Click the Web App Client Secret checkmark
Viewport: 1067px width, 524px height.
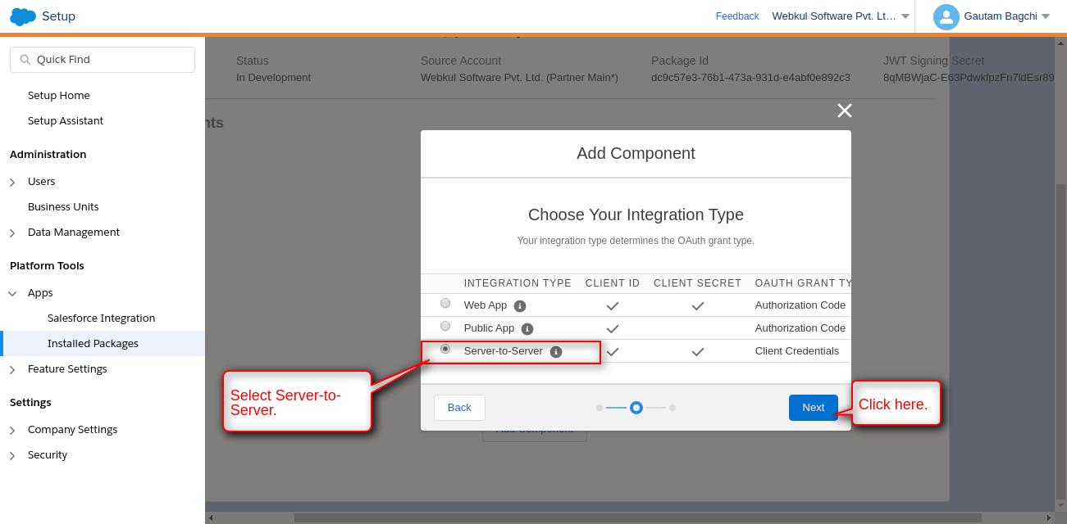pyautogui.click(x=697, y=306)
